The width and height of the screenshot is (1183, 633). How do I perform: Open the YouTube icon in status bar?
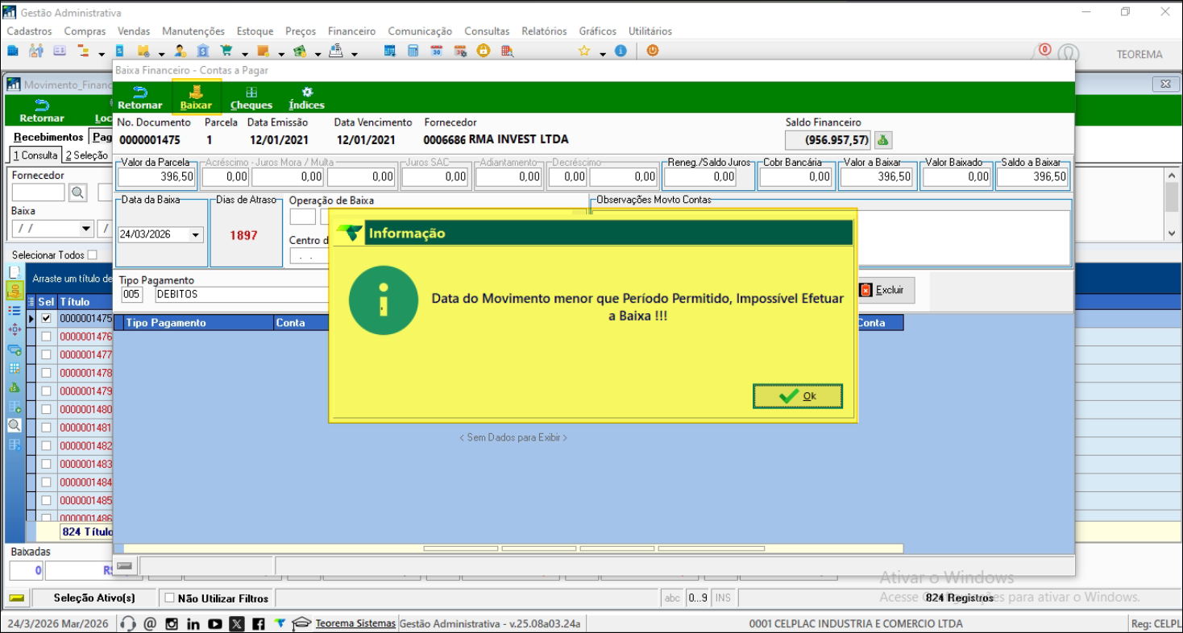[214, 623]
